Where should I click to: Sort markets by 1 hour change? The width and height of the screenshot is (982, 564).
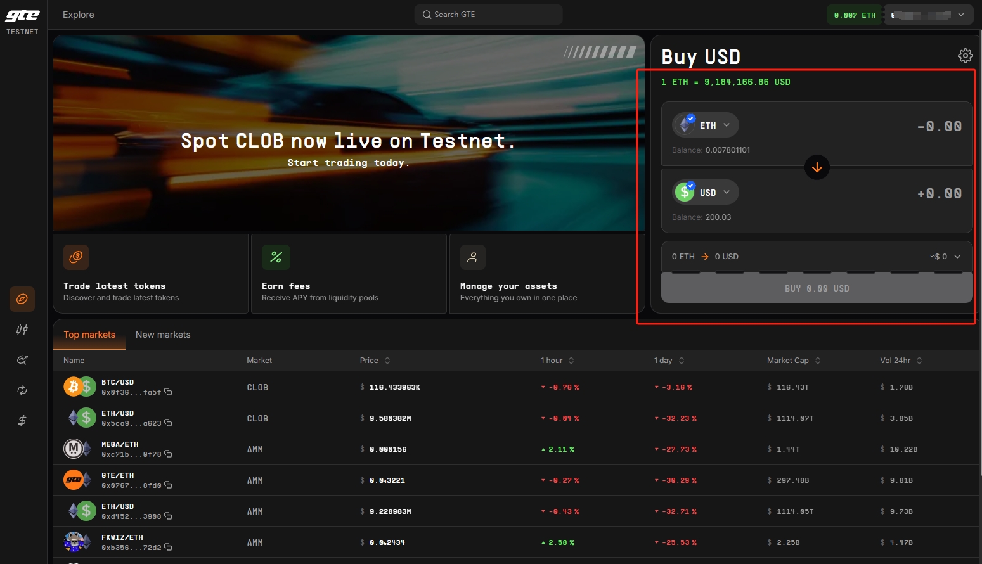click(x=571, y=361)
